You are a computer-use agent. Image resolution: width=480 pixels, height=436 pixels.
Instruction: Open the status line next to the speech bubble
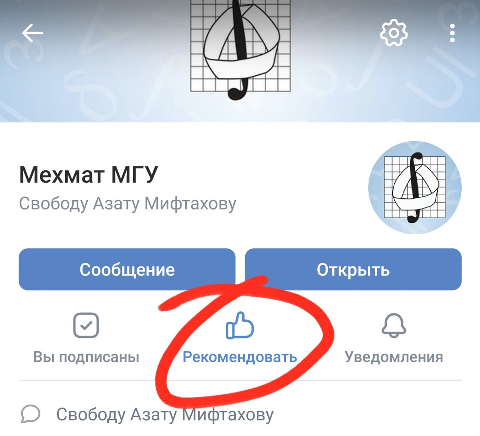[x=165, y=415]
